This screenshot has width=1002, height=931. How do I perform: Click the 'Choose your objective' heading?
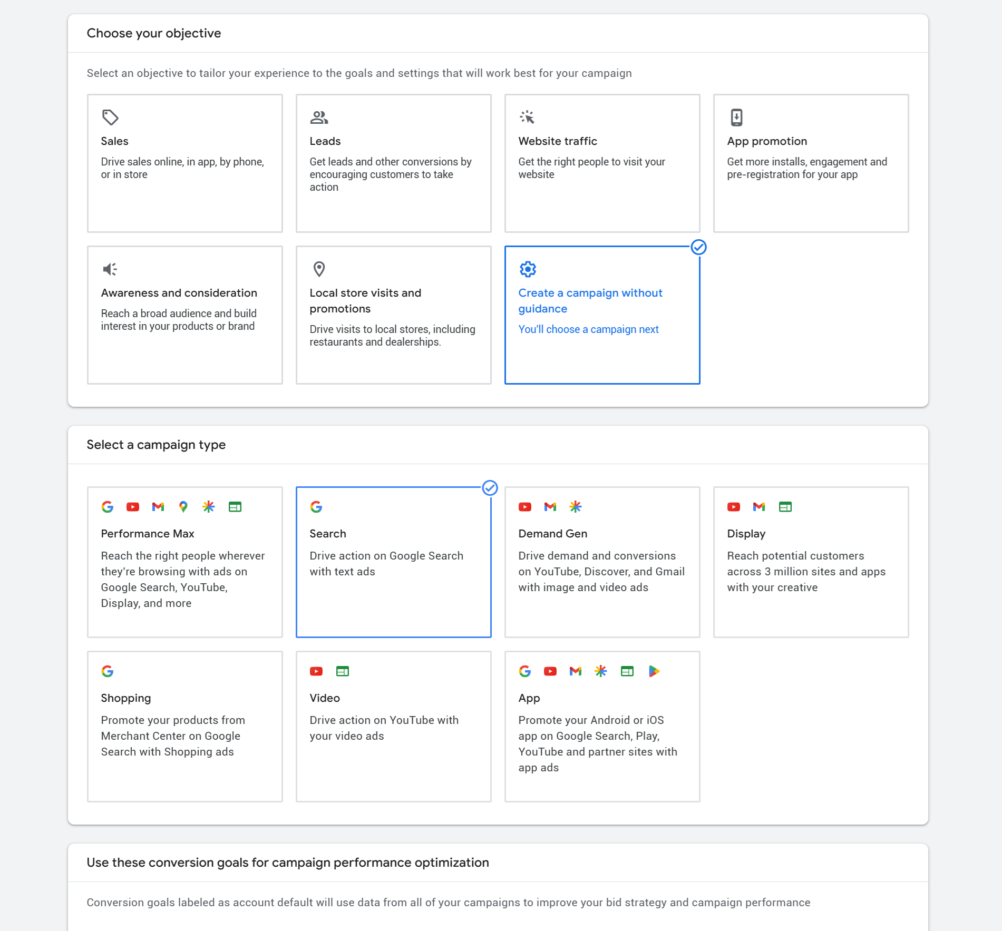[x=154, y=33]
